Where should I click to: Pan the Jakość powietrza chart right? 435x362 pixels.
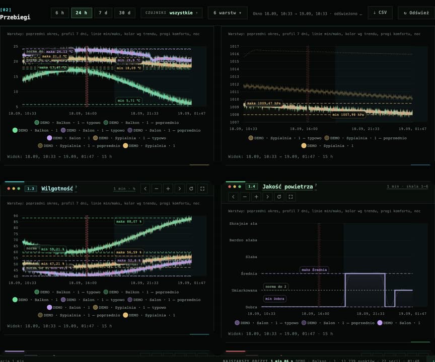tap(268, 197)
